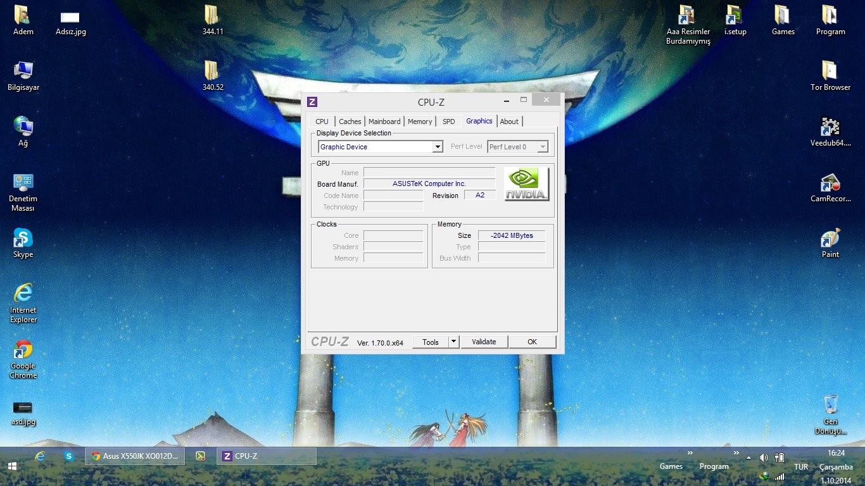
Task: Click the NVIDIA logo in CPU-Z
Action: point(526,184)
